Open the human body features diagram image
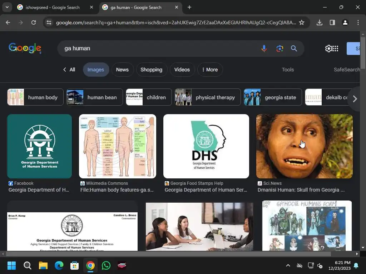This screenshot has height=274, width=366. click(x=117, y=146)
